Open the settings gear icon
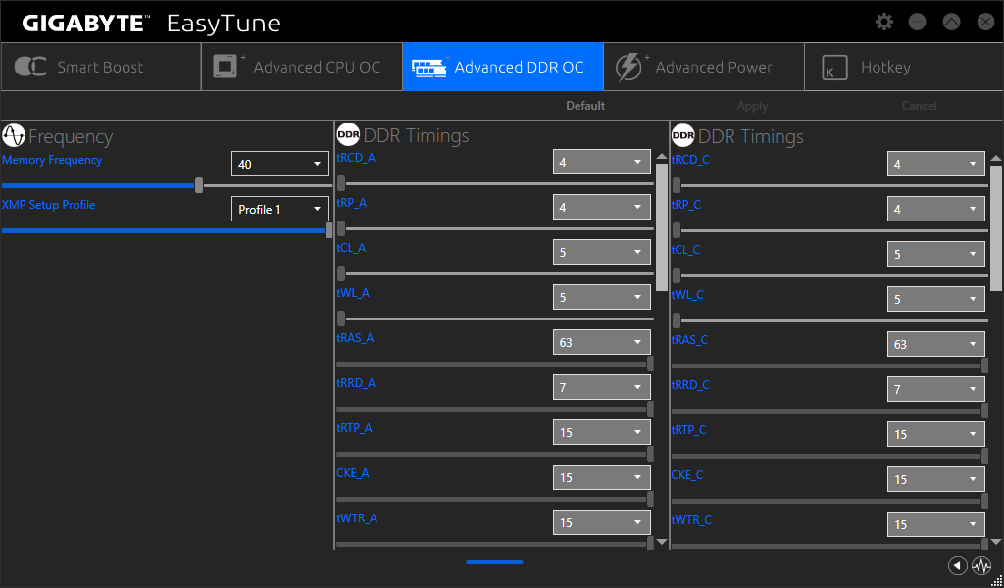Image resolution: width=1004 pixels, height=588 pixels. click(884, 22)
